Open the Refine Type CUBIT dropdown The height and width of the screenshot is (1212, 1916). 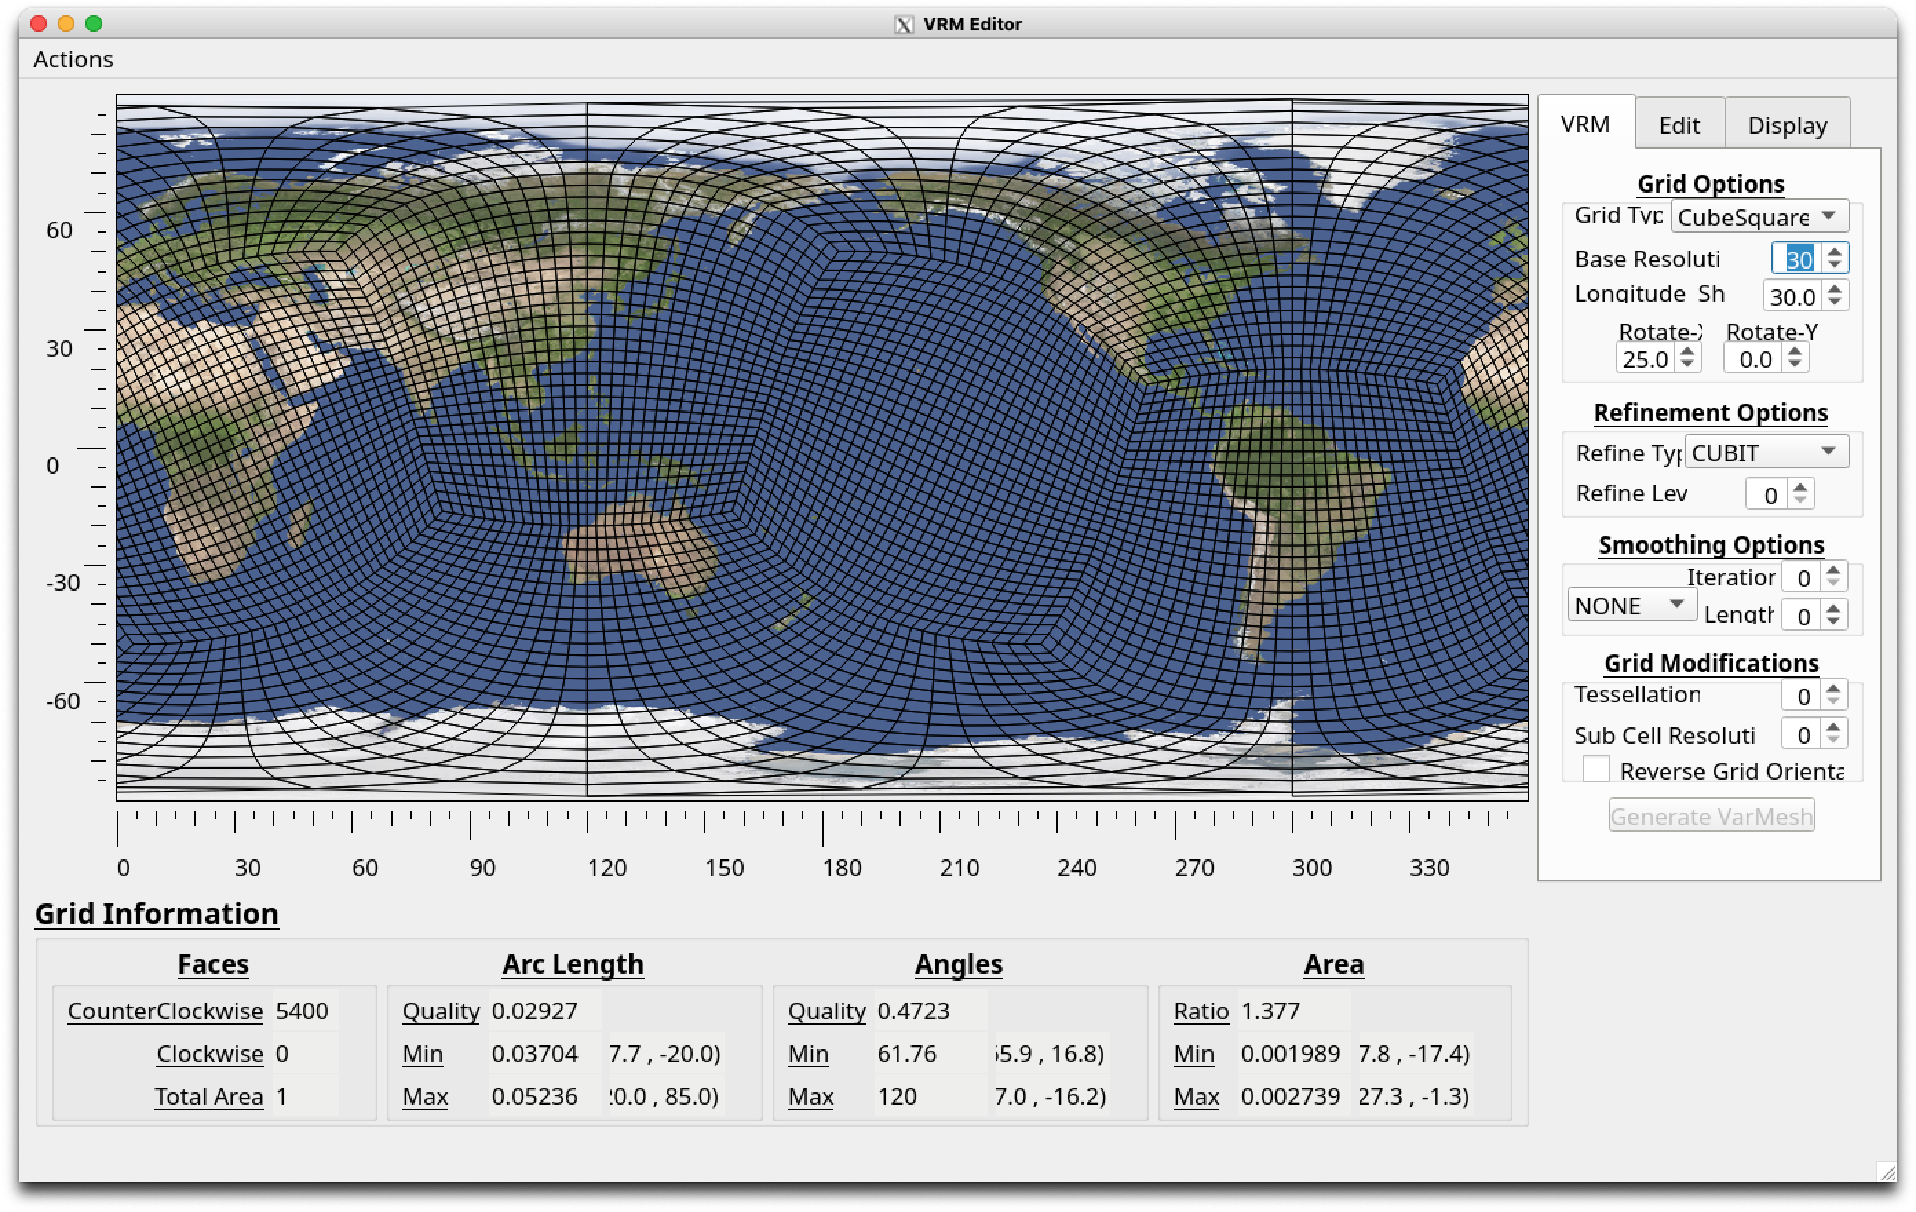click(x=1764, y=452)
